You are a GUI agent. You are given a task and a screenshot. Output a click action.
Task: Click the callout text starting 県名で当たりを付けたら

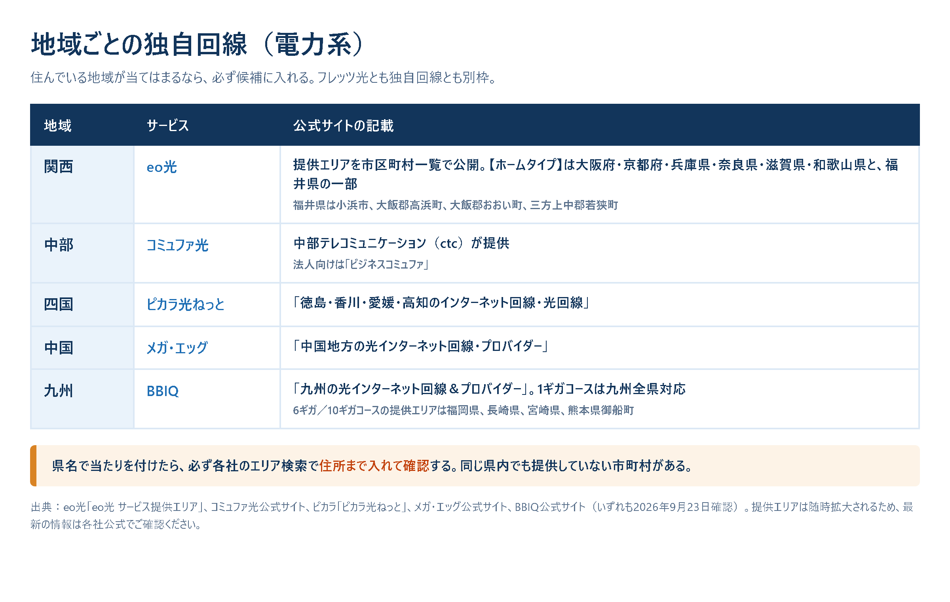coord(372,466)
